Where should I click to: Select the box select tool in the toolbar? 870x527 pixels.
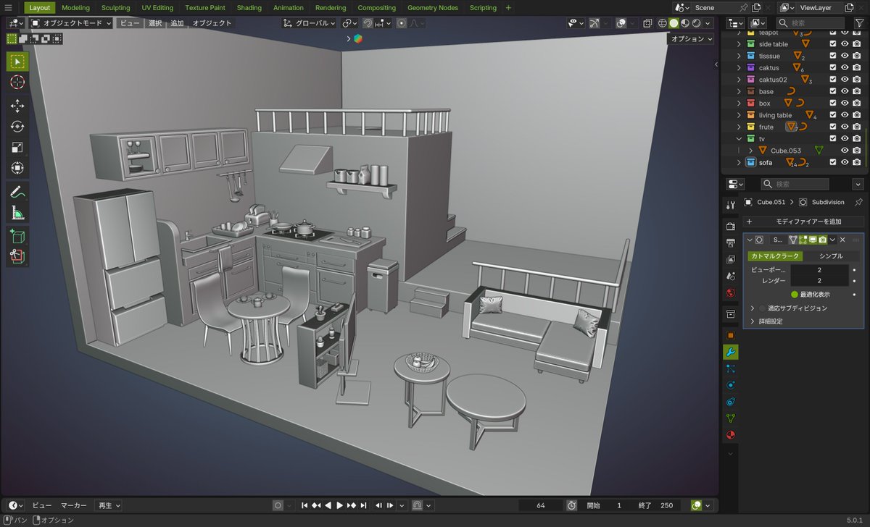click(x=17, y=62)
